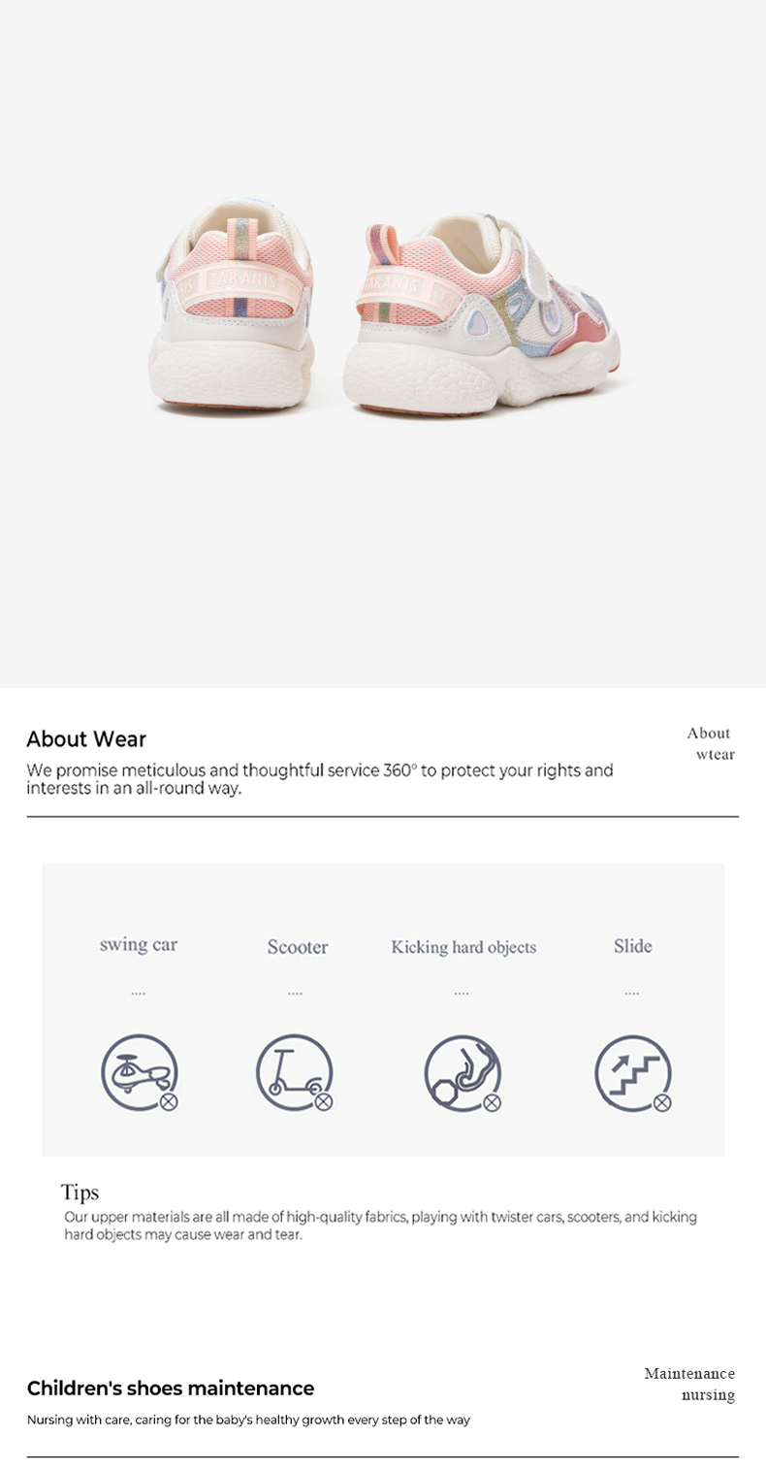Click the crossed circle on kicking icon
This screenshot has width=766, height=1471.
493,1102
